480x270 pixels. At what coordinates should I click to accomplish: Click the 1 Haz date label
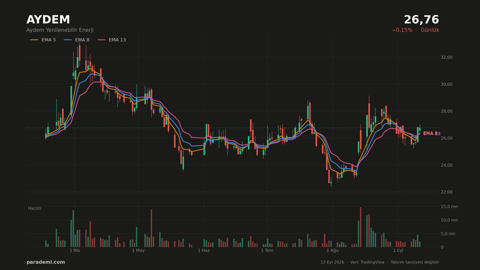tap(204, 250)
